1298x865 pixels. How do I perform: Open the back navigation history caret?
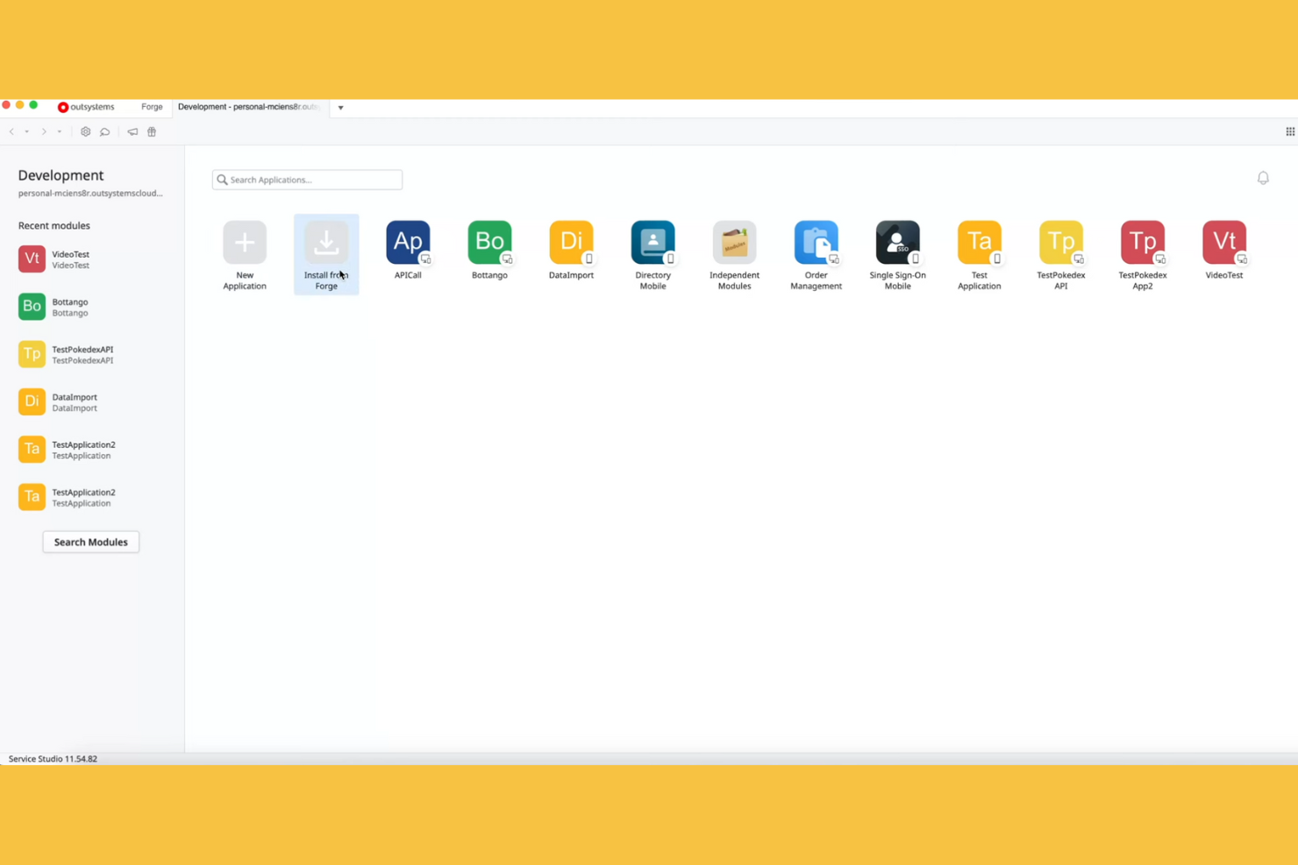point(25,131)
